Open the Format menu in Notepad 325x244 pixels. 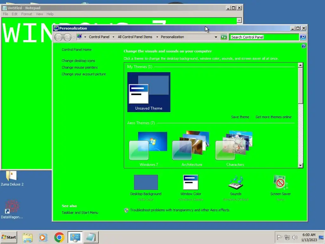tap(27, 14)
